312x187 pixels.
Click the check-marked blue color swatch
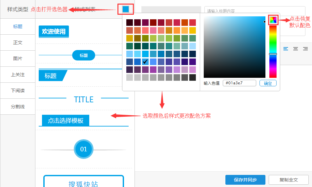click(x=145, y=62)
